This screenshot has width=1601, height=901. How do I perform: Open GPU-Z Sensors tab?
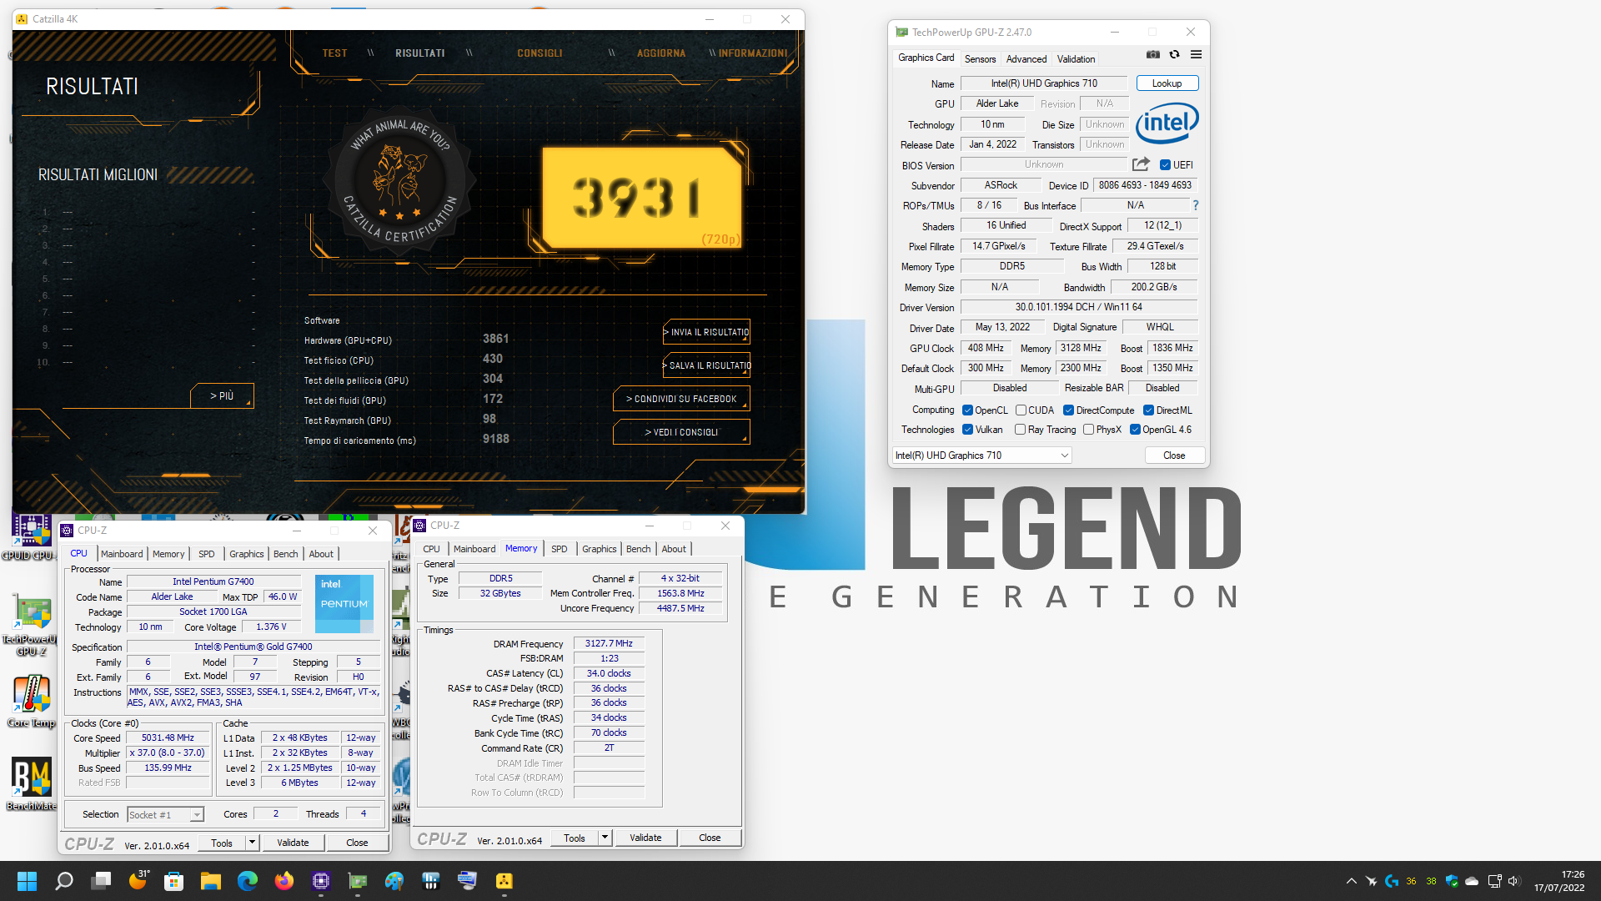tap(980, 59)
